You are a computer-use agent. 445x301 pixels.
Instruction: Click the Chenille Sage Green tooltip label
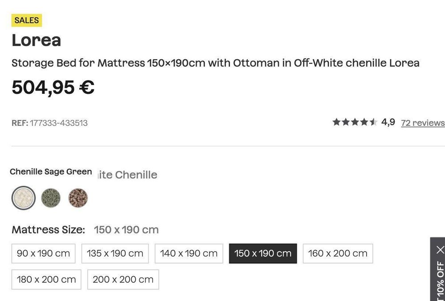[51, 172]
